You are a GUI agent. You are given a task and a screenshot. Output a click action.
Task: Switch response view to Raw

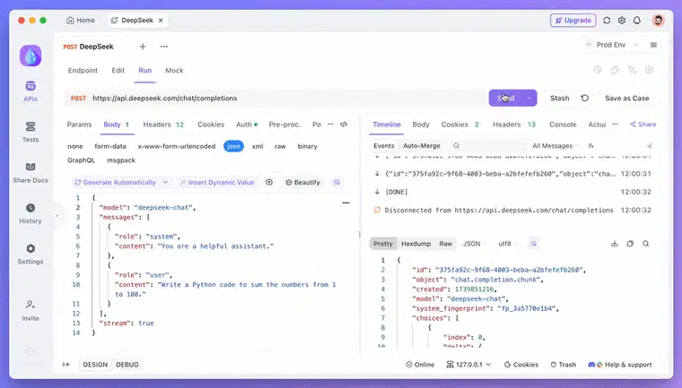tap(445, 244)
